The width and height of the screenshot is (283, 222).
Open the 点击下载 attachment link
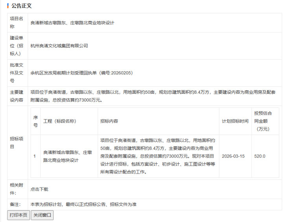(x=39, y=189)
